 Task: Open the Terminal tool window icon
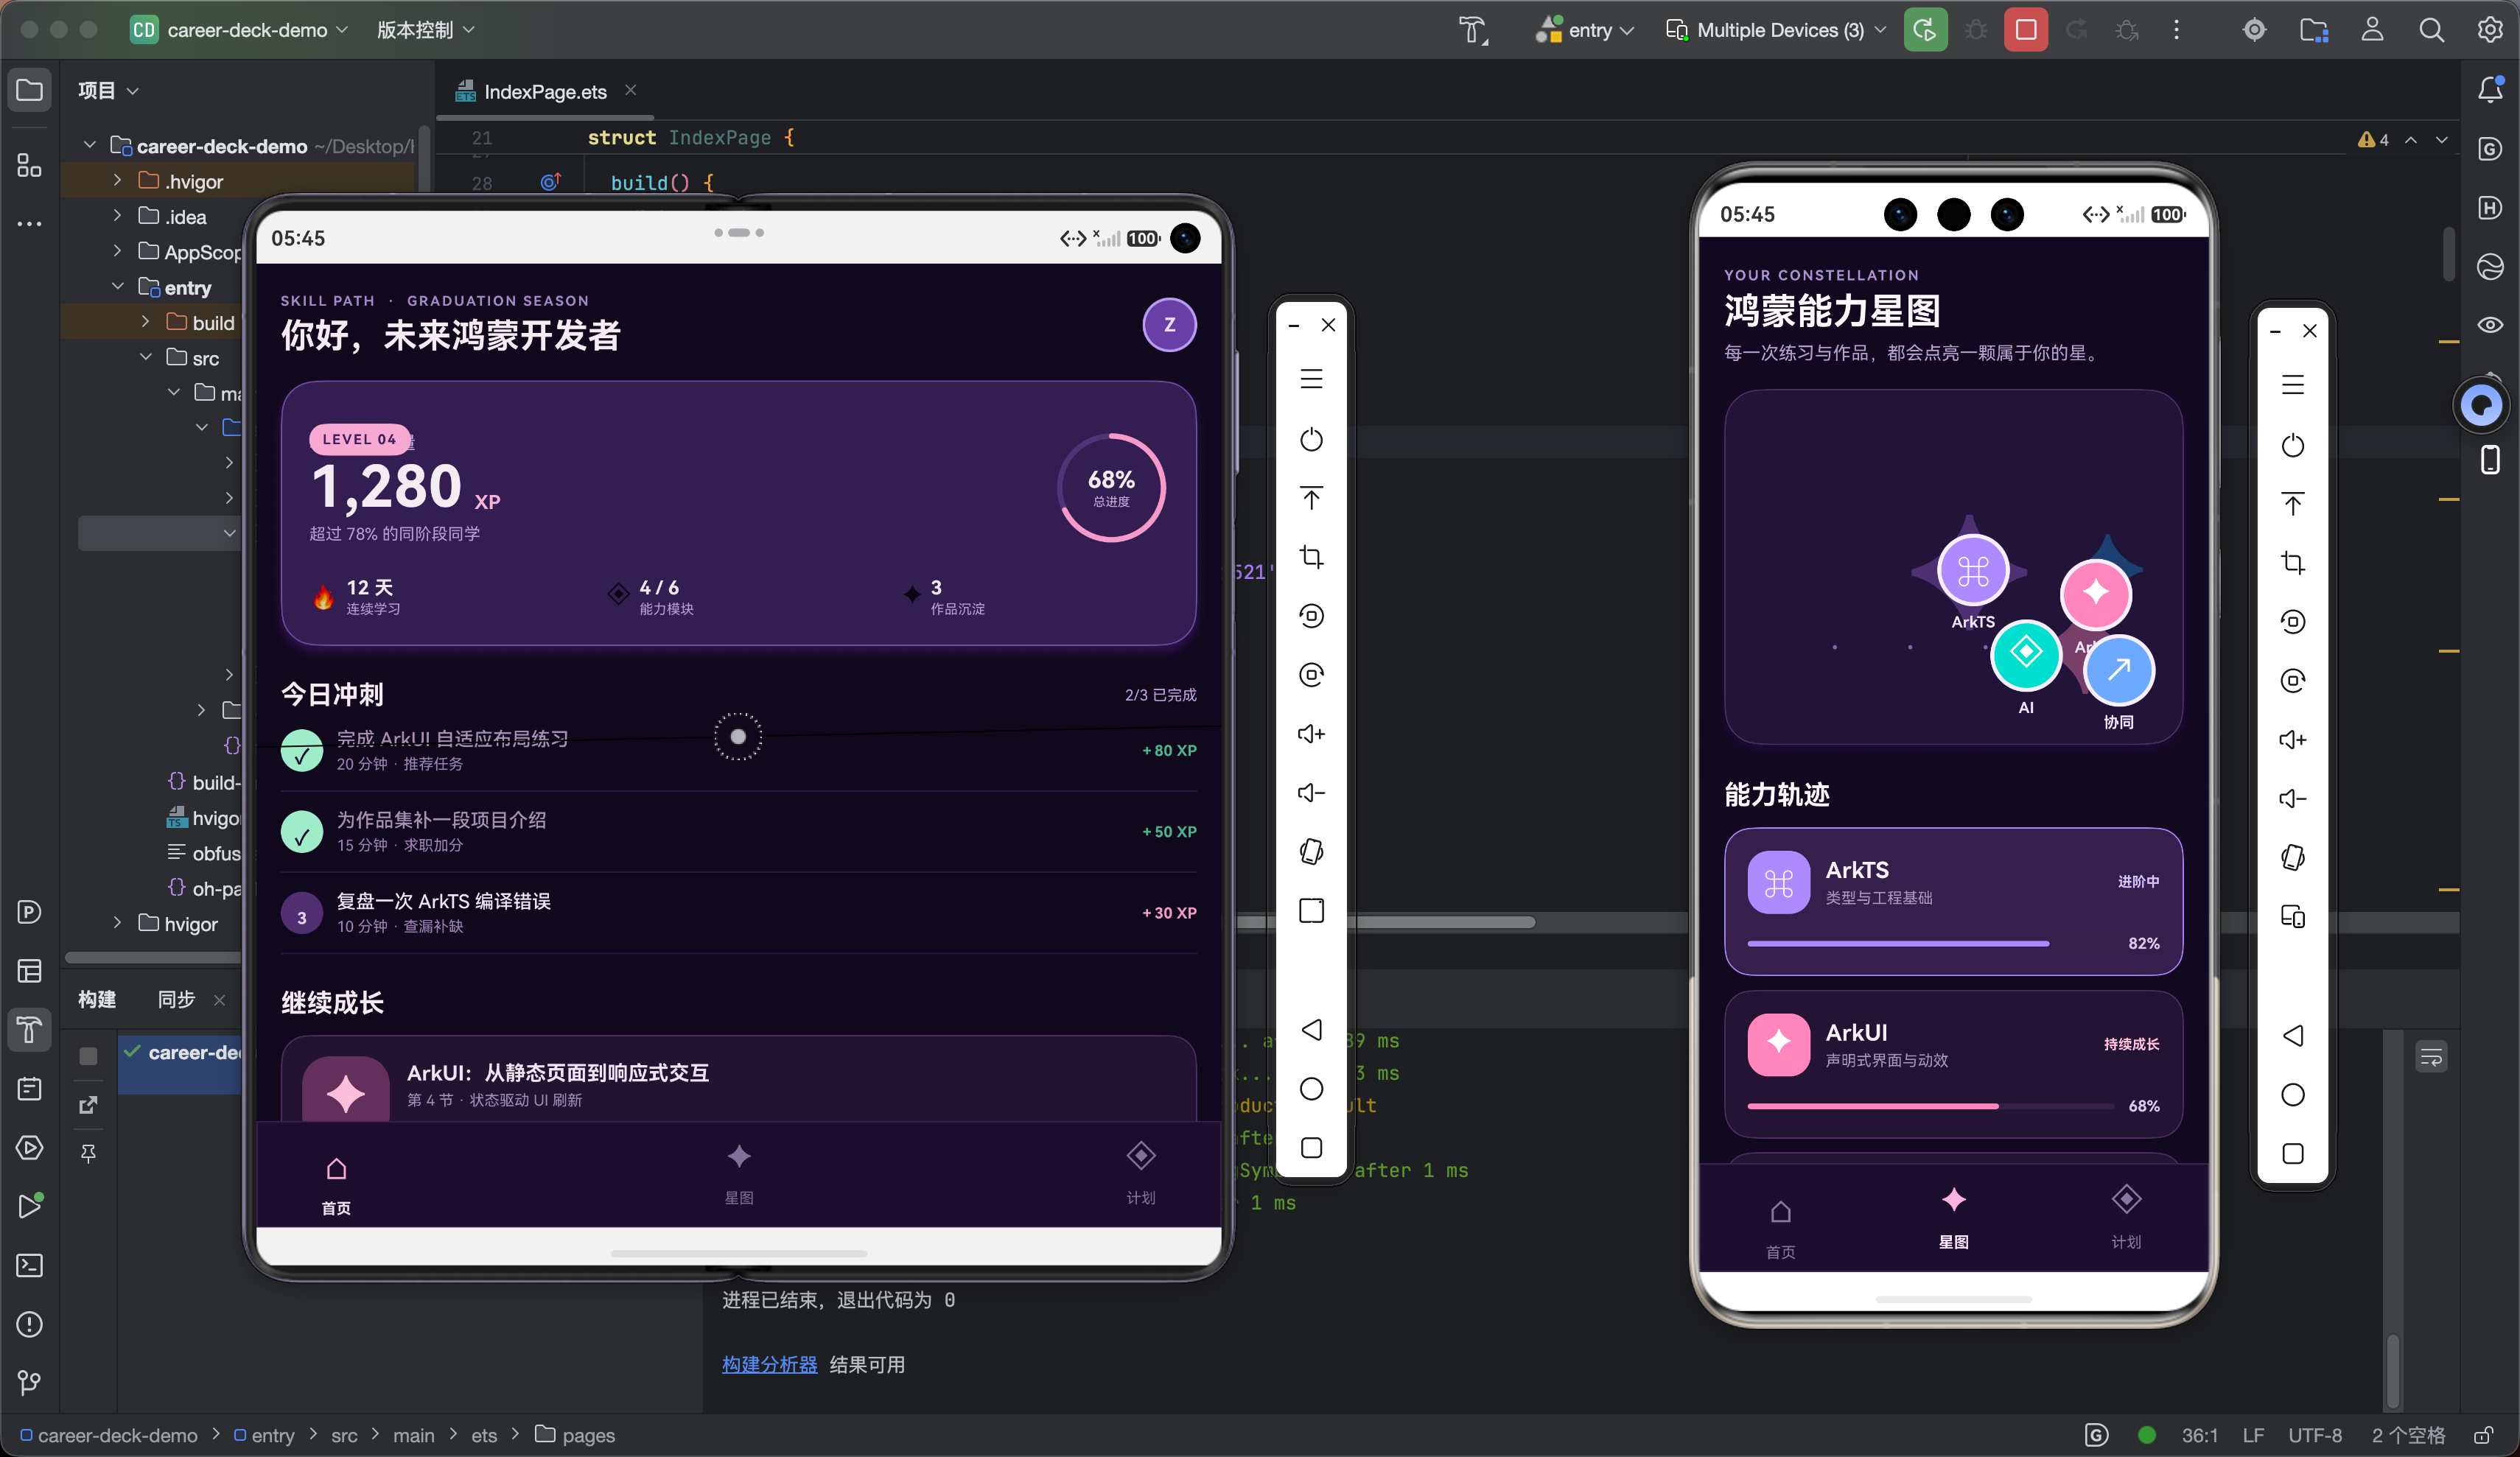[x=29, y=1265]
